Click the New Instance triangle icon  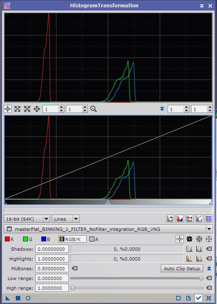click(8, 298)
